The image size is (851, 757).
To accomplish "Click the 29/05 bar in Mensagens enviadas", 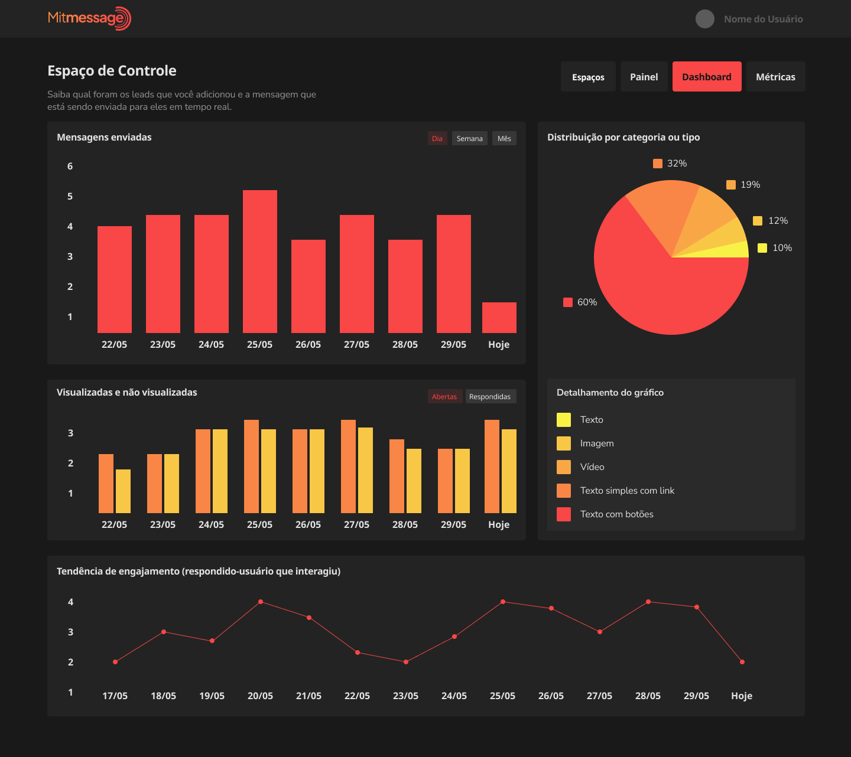I will 454,274.
